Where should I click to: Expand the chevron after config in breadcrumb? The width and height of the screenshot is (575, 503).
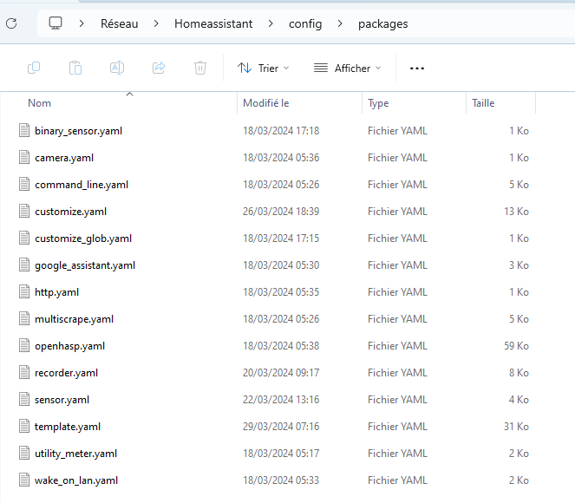(340, 23)
